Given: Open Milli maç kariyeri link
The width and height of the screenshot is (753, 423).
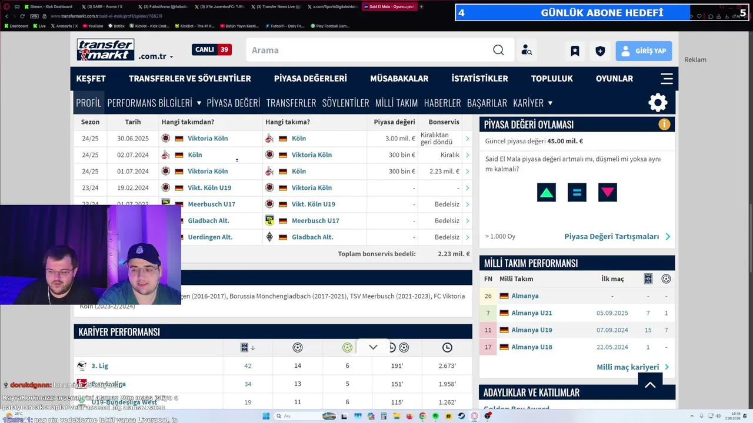Looking at the screenshot, I should [634, 367].
